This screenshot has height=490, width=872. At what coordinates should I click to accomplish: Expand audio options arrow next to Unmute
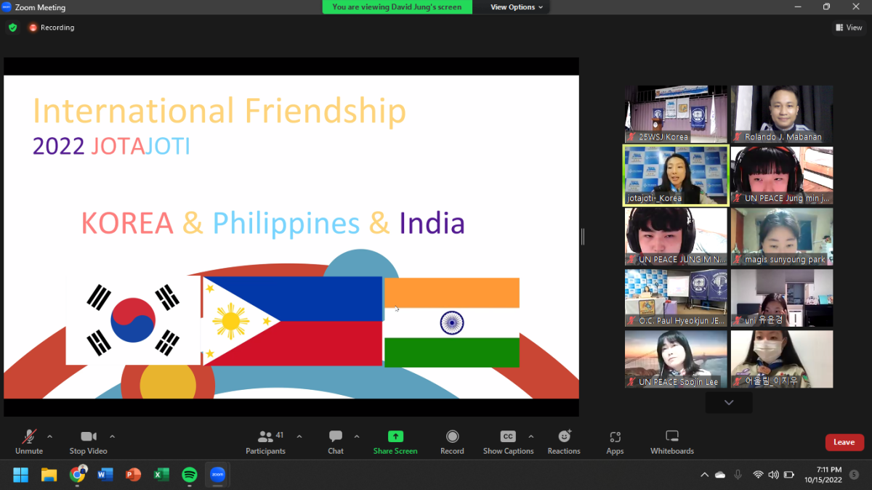tap(49, 436)
